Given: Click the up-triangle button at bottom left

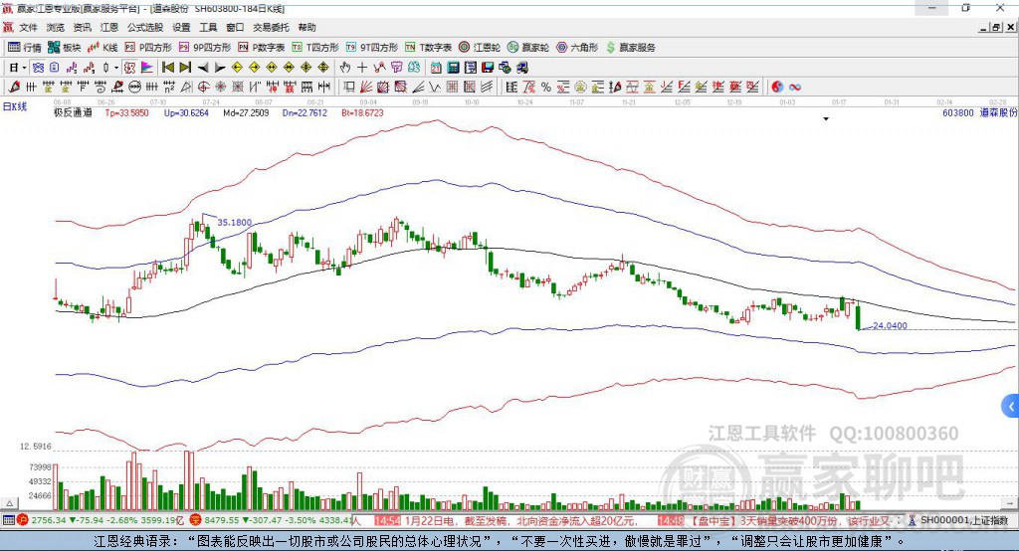Looking at the screenshot, I should pyautogui.click(x=9, y=503).
